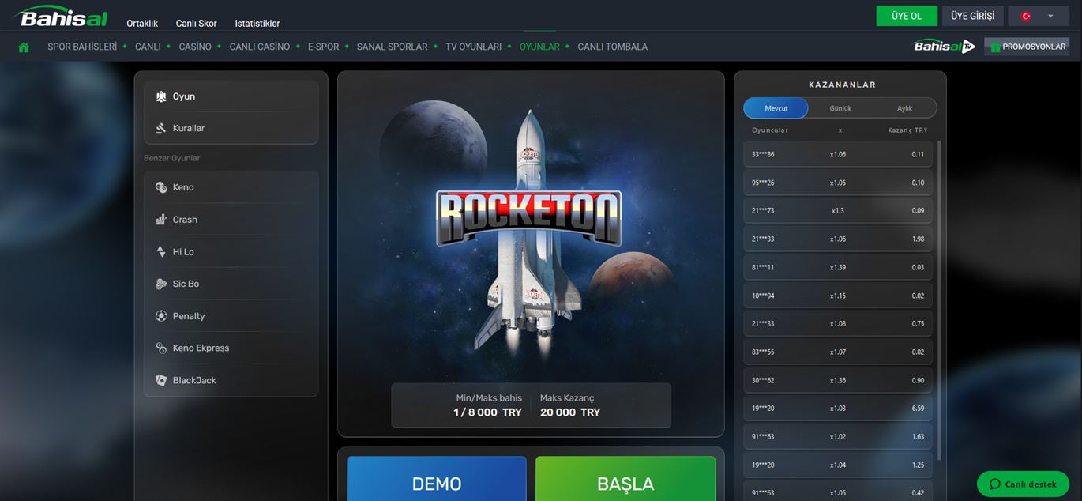Click the ÜYE OL button
Image resolution: width=1082 pixels, height=501 pixels.
907,16
